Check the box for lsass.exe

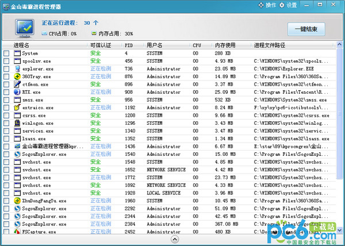(6, 139)
